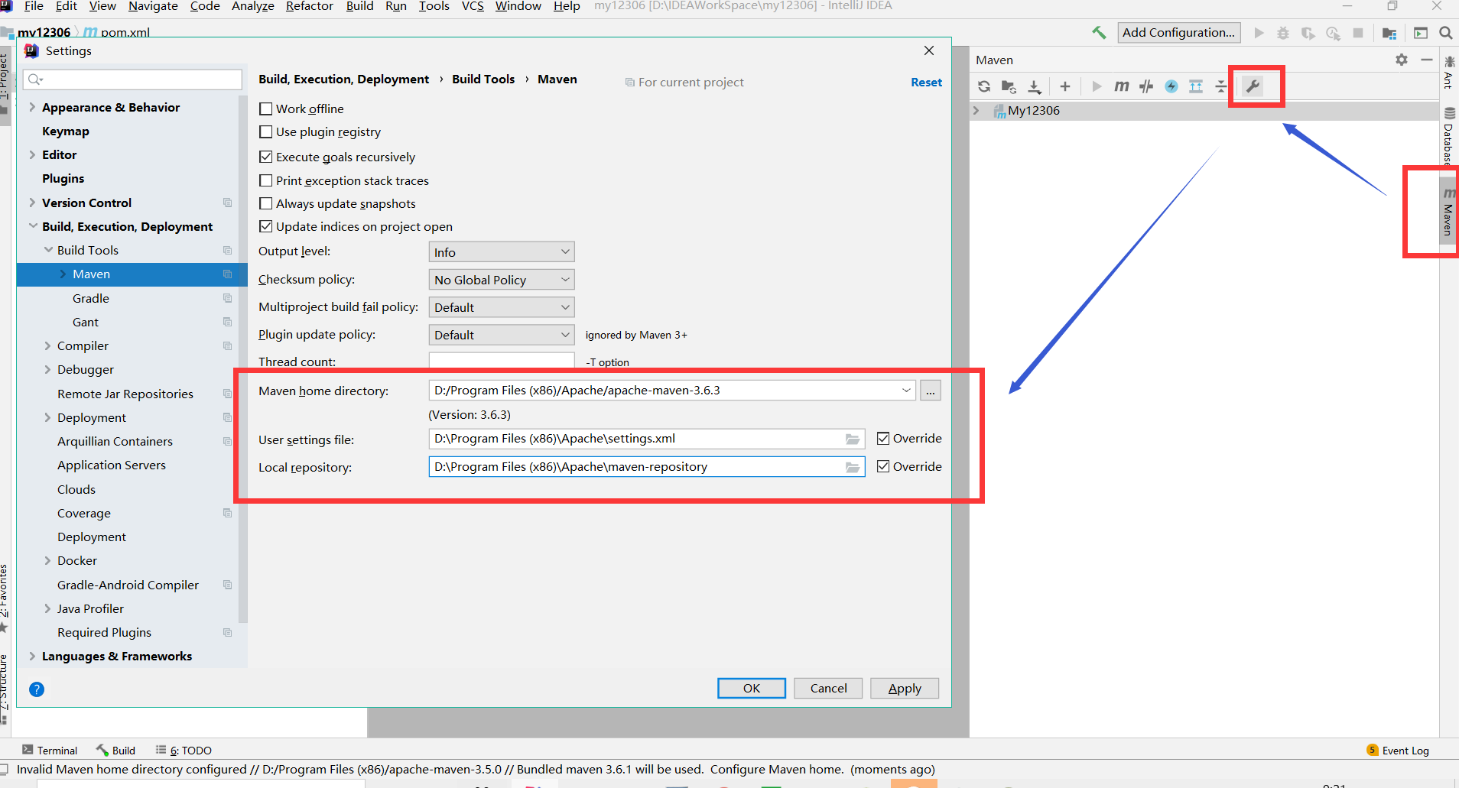The height and width of the screenshot is (788, 1459).
Task: Click the Reimport All Maven Projects icon
Action: (984, 86)
